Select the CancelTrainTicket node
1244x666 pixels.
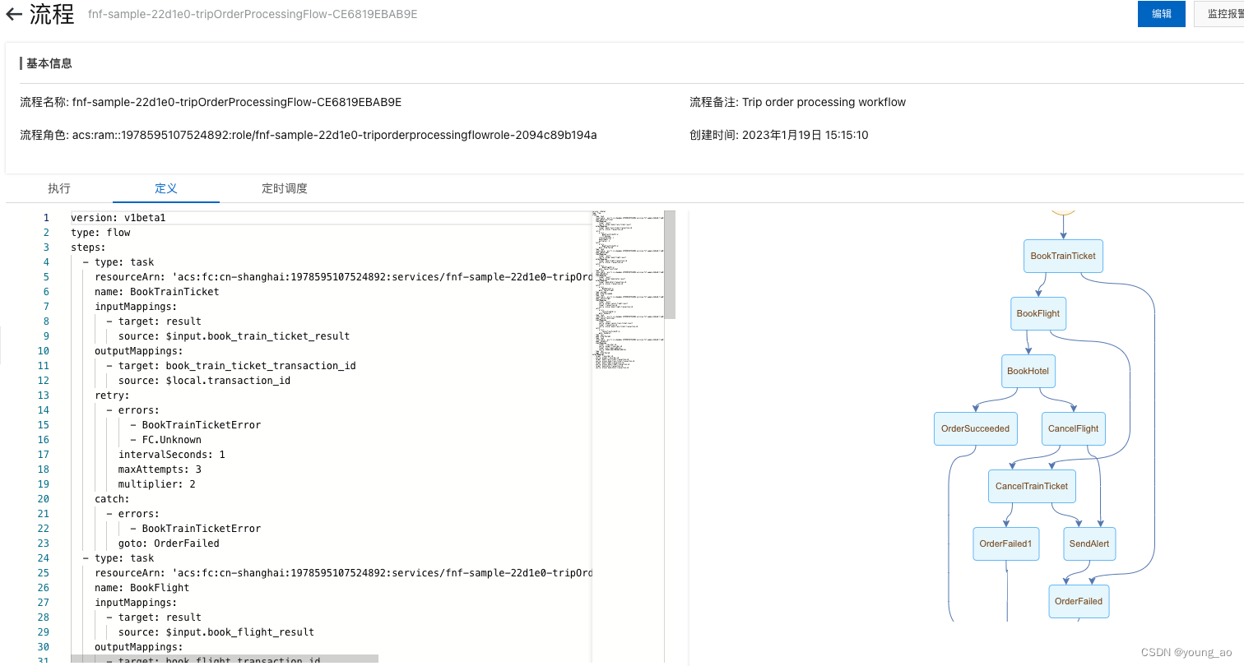pyautogui.click(x=1031, y=486)
